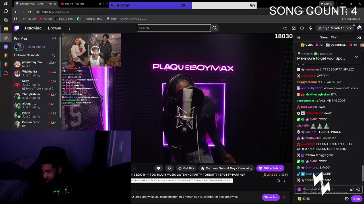This screenshot has height=204, width=364.
Task: Reload the browser page
Action: click(x=30, y=12)
